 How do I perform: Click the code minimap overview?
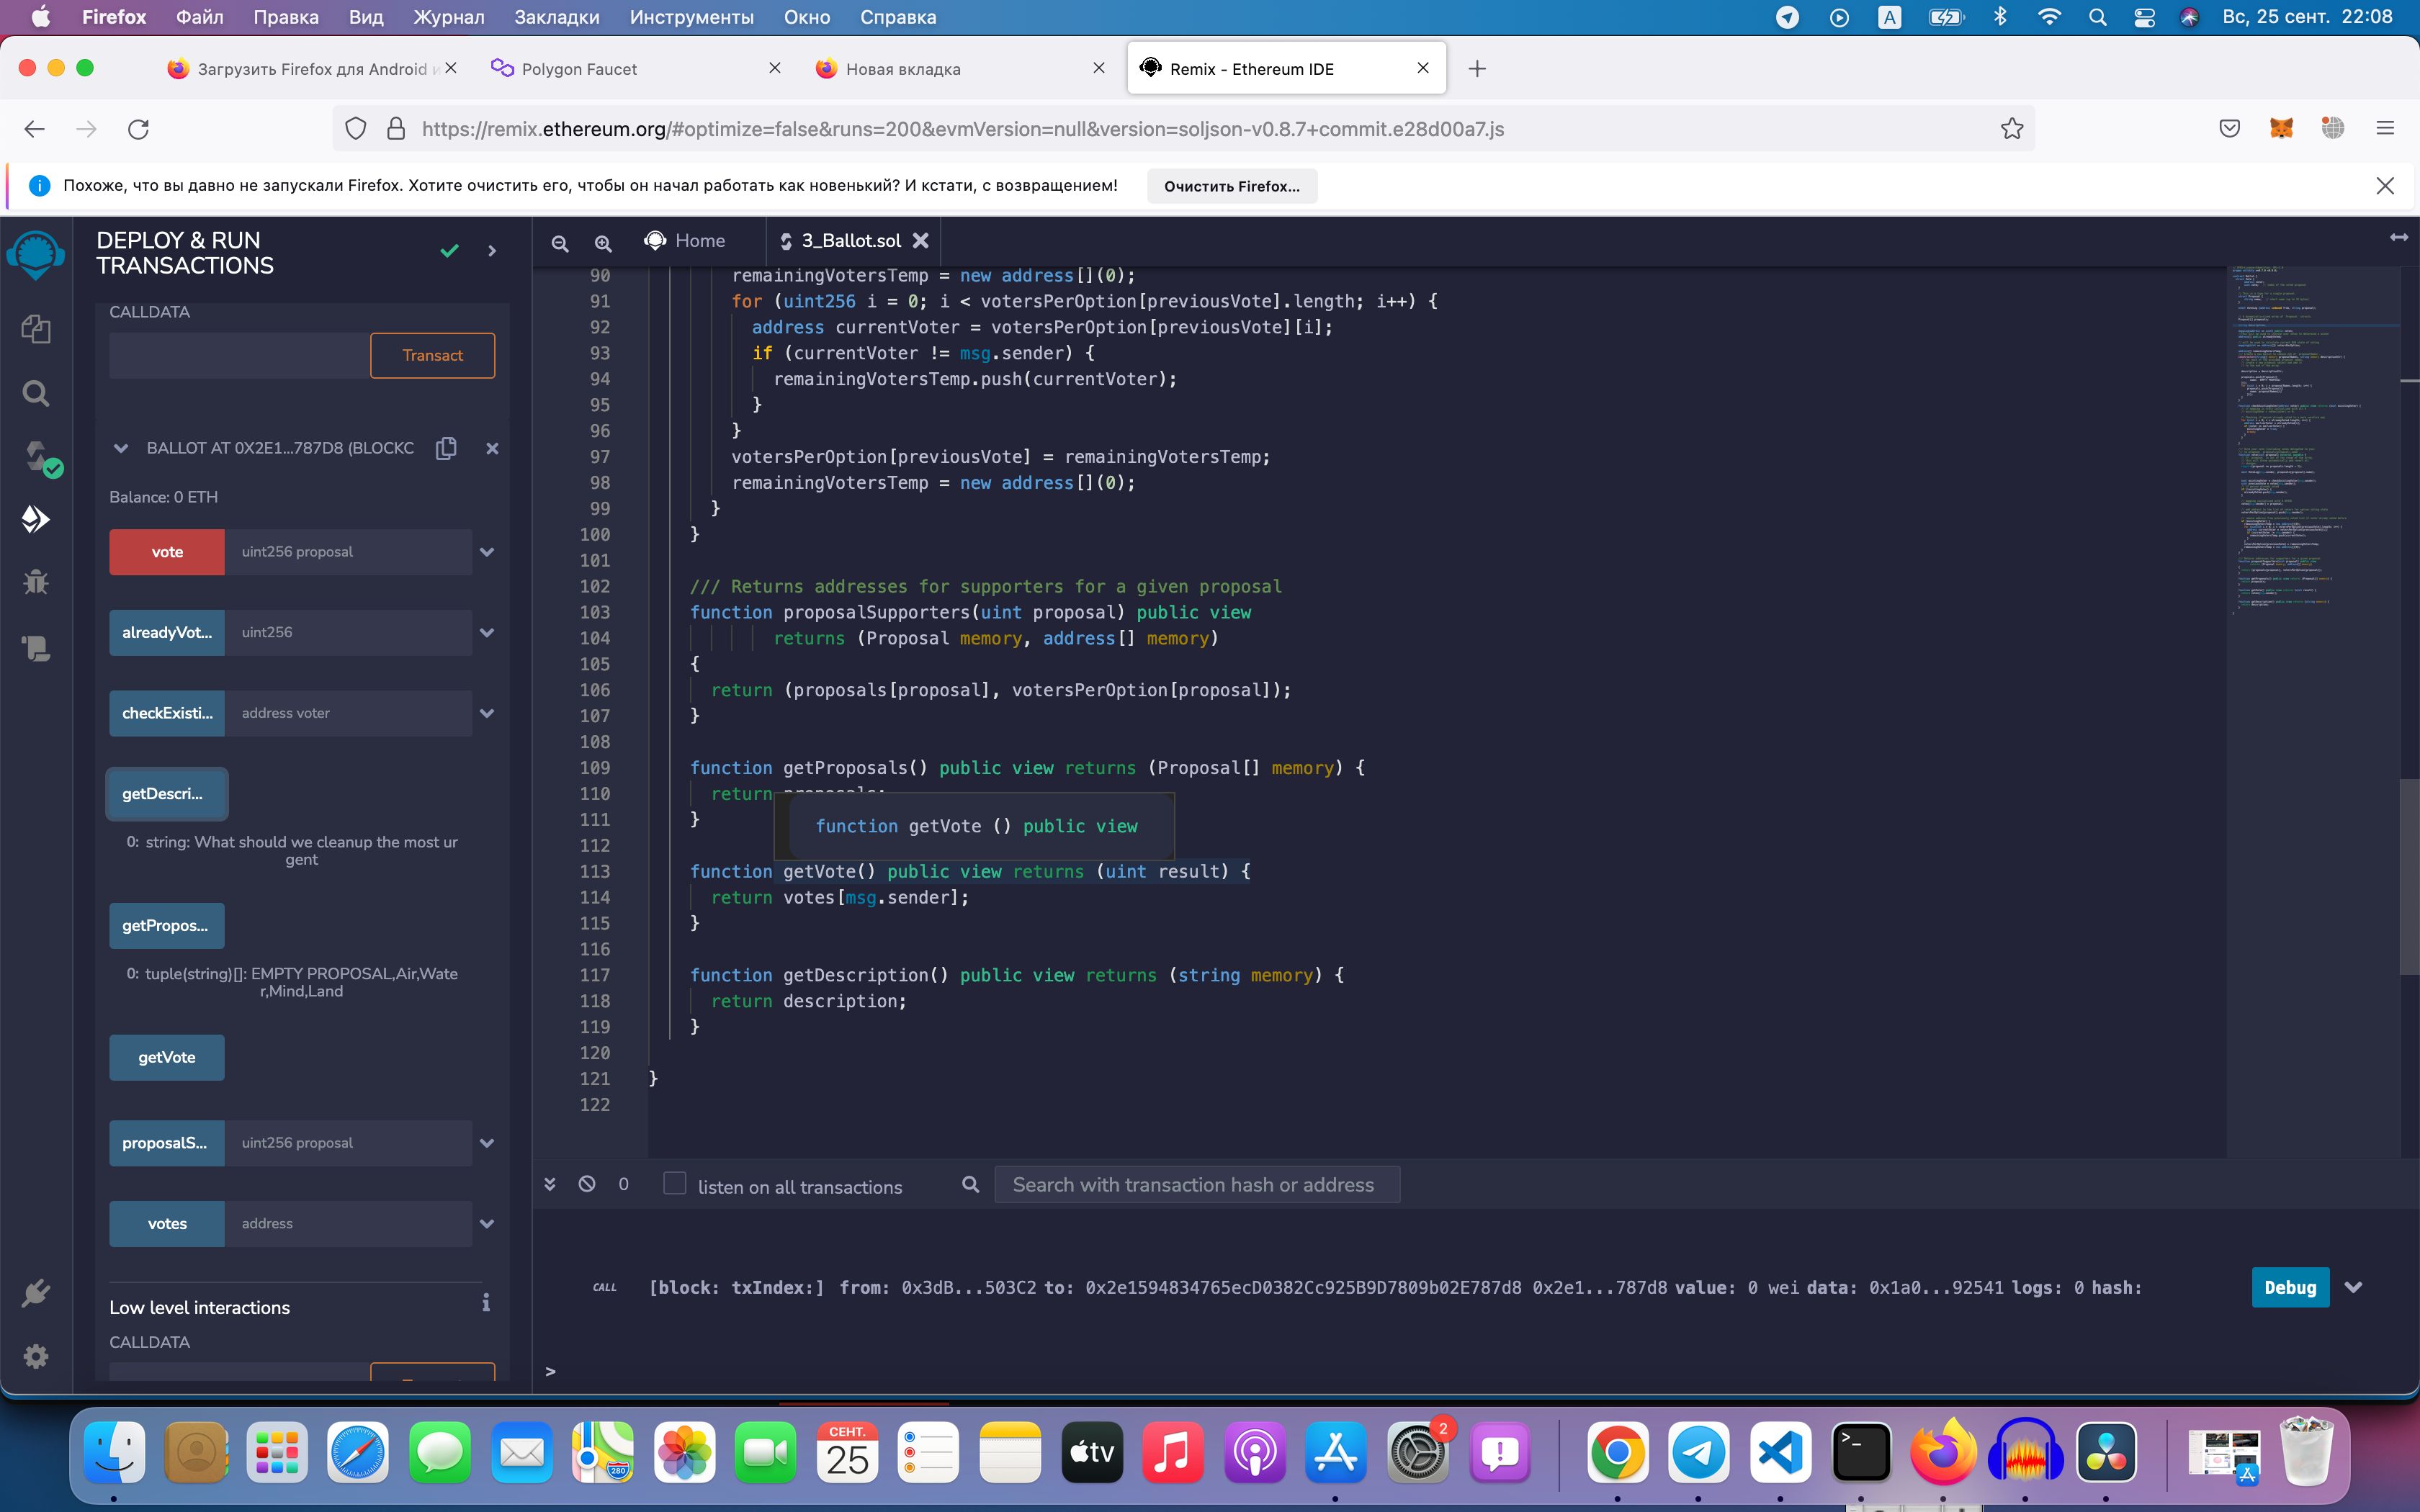tap(2313, 440)
